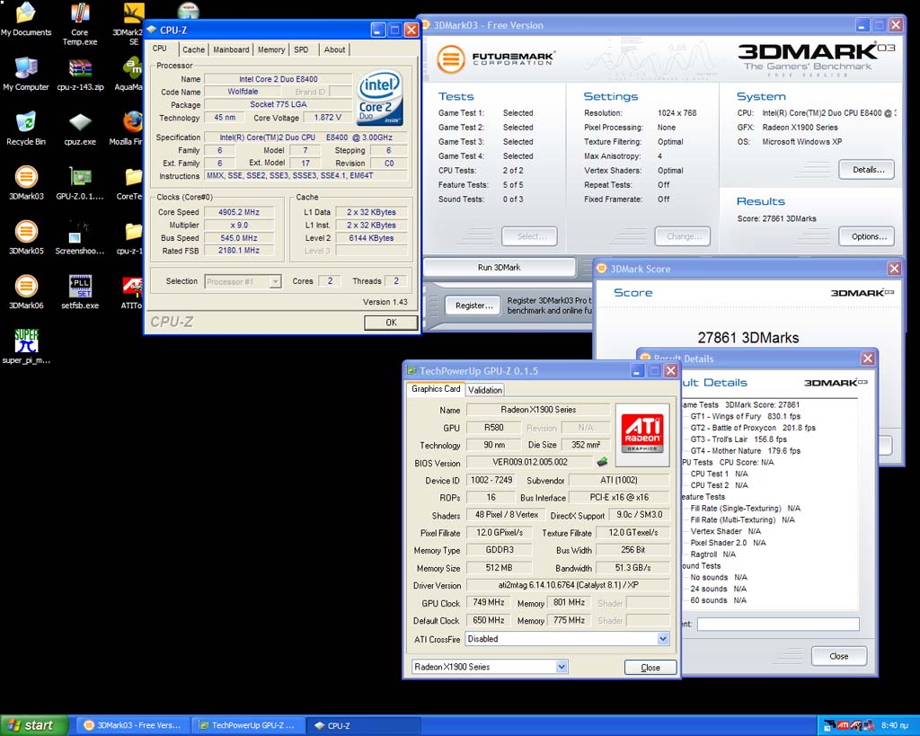Select the 3DMark05 desktop shortcut

26,238
